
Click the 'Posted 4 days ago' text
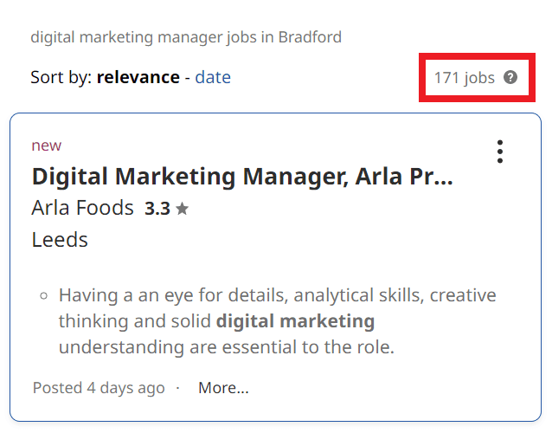99,388
